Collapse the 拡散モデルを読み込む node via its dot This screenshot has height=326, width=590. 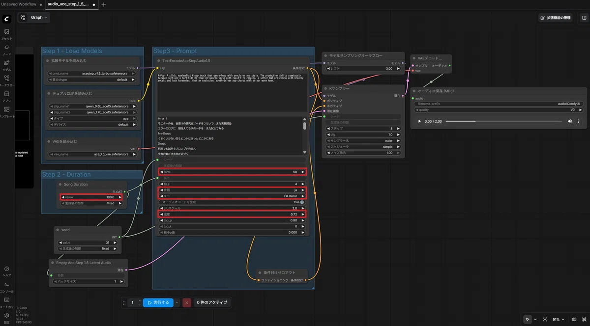point(48,61)
